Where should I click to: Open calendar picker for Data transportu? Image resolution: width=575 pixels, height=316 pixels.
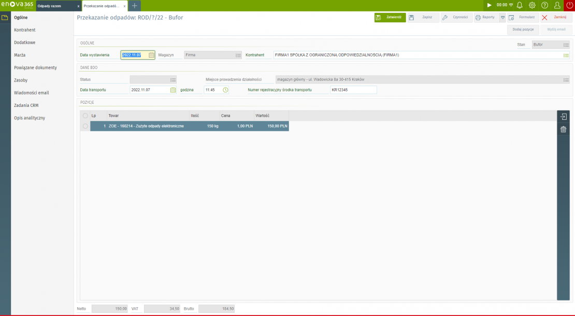(x=173, y=90)
